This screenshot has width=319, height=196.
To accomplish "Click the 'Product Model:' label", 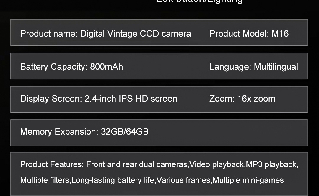I will tap(239, 34).
